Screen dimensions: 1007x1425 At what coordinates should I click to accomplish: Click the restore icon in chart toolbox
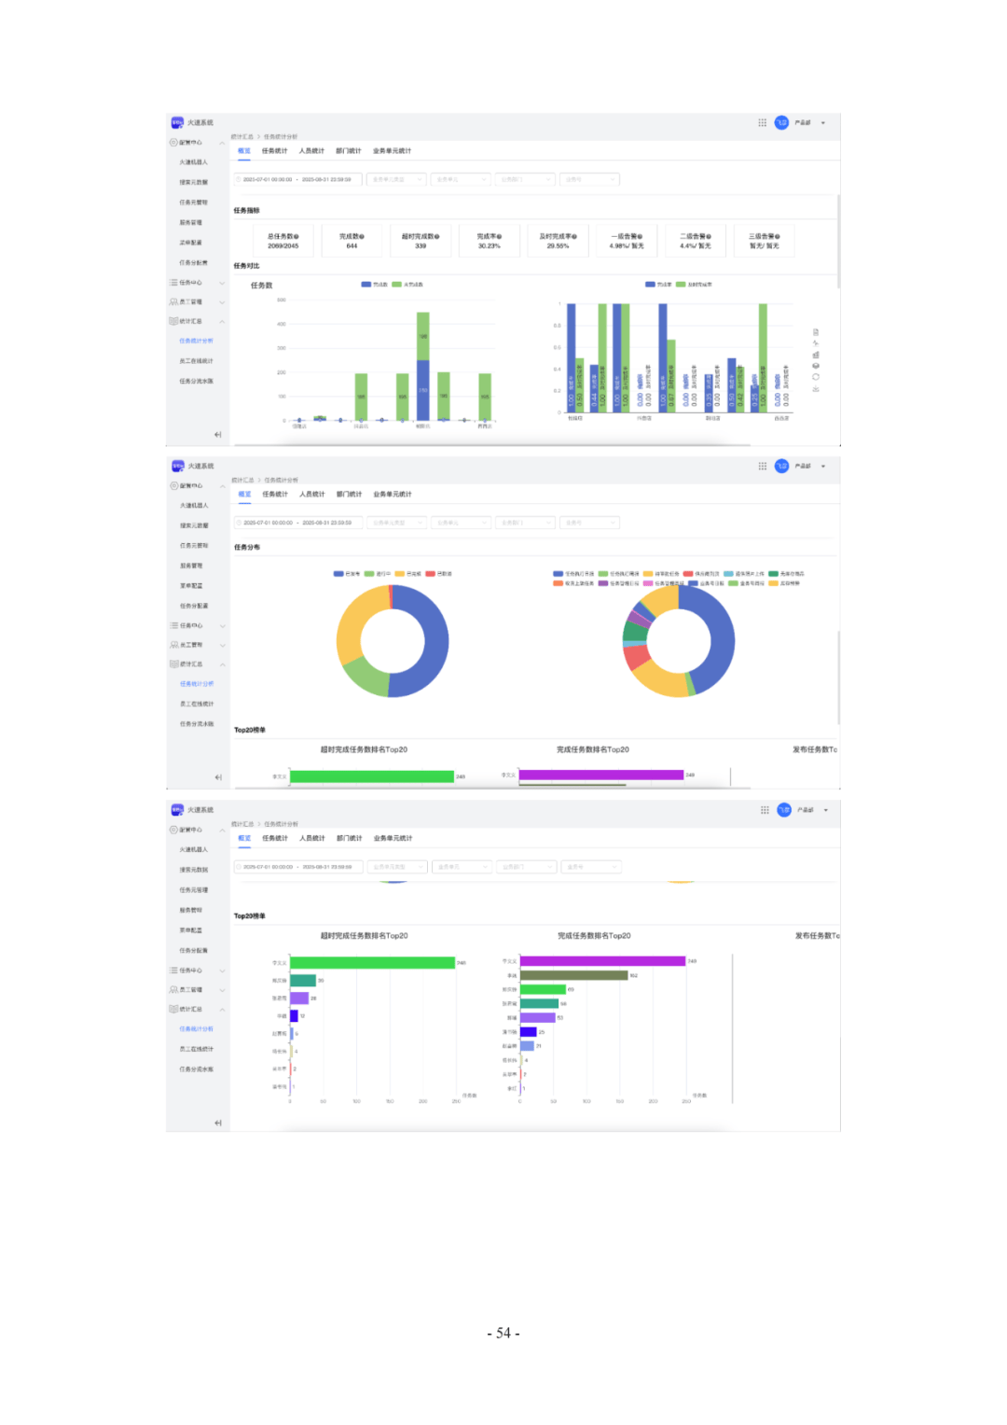(816, 377)
